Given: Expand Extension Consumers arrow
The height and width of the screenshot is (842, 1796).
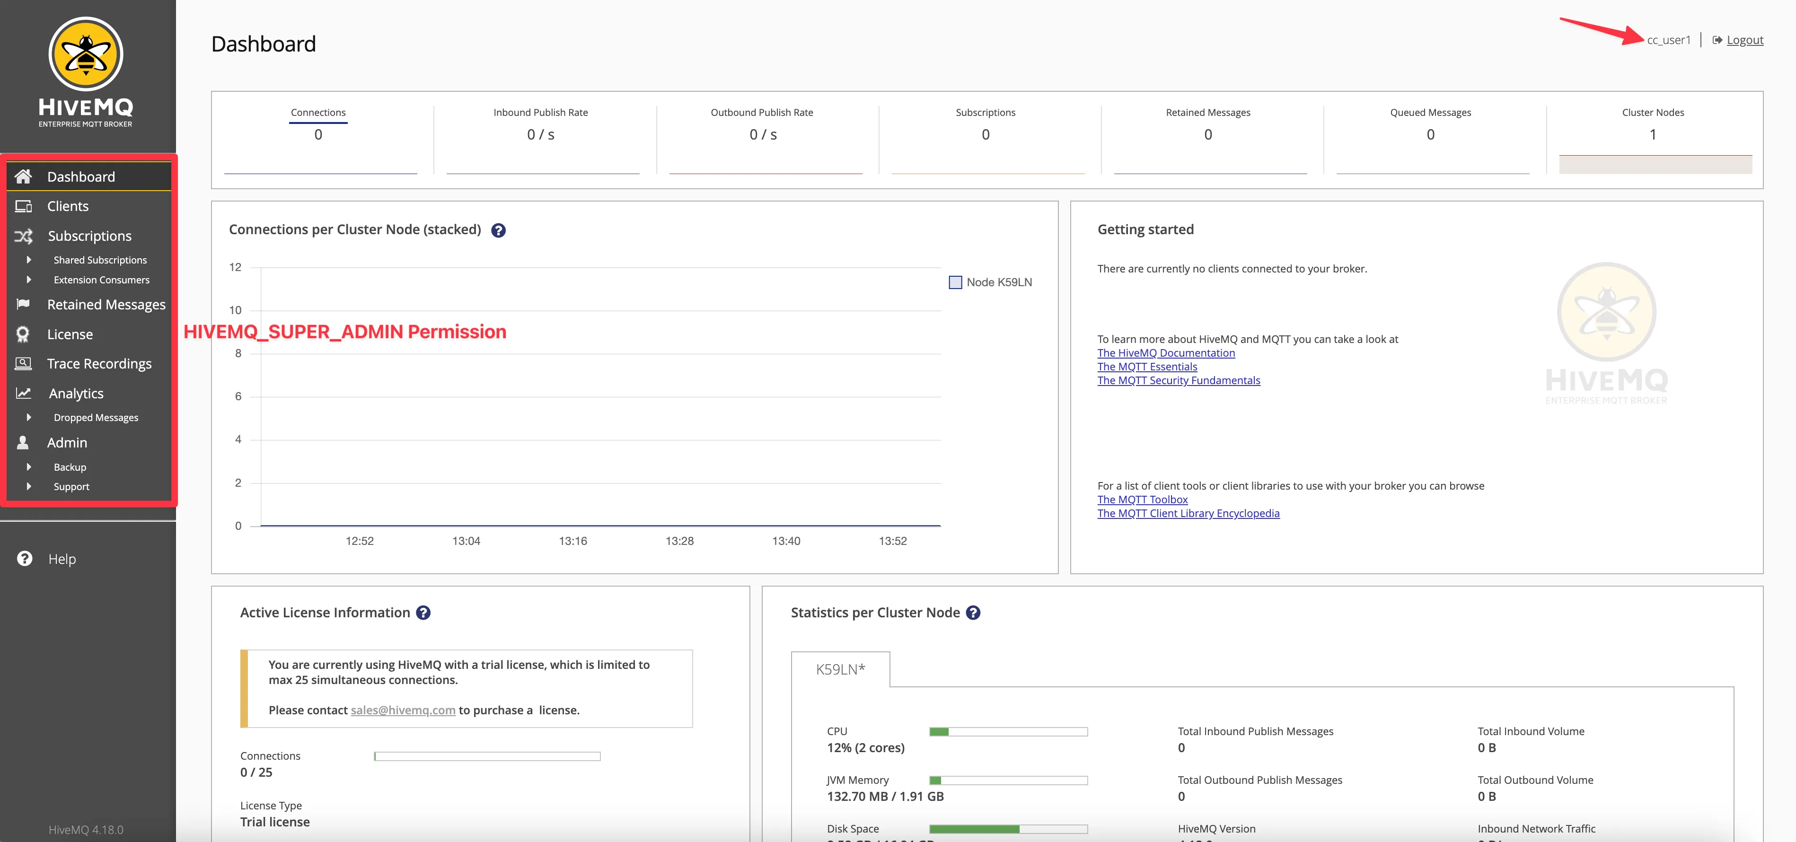Looking at the screenshot, I should click(28, 280).
